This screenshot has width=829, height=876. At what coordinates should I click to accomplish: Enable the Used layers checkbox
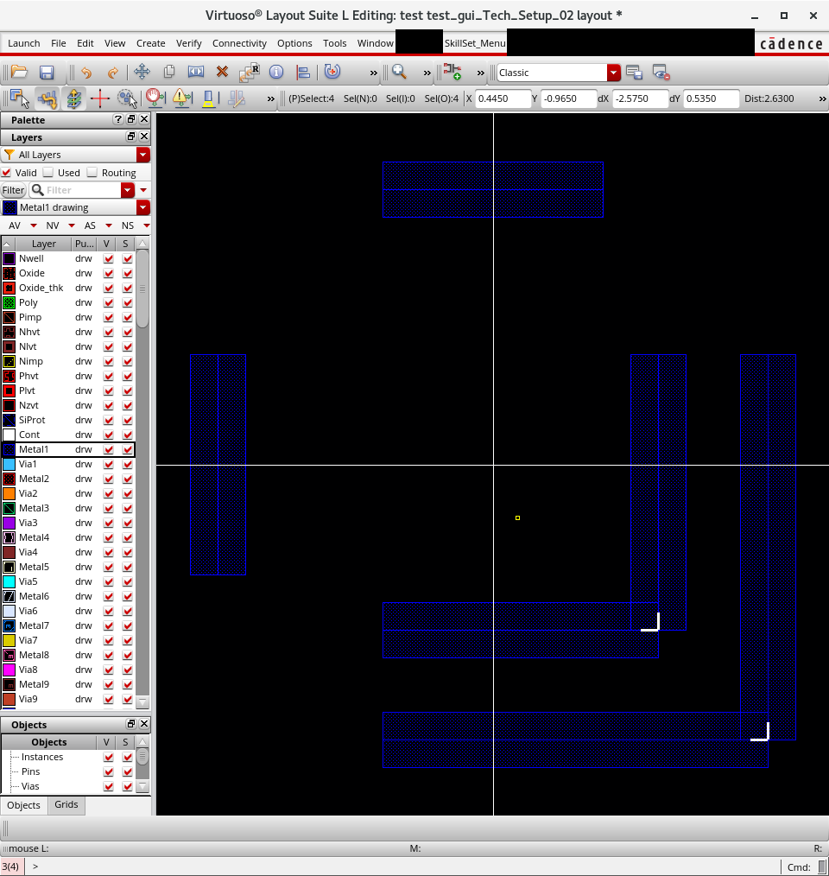coord(48,173)
